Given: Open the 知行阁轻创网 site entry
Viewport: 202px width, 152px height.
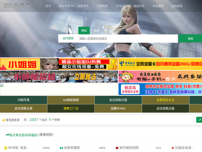Looking at the screenshot, I should pos(129,148).
